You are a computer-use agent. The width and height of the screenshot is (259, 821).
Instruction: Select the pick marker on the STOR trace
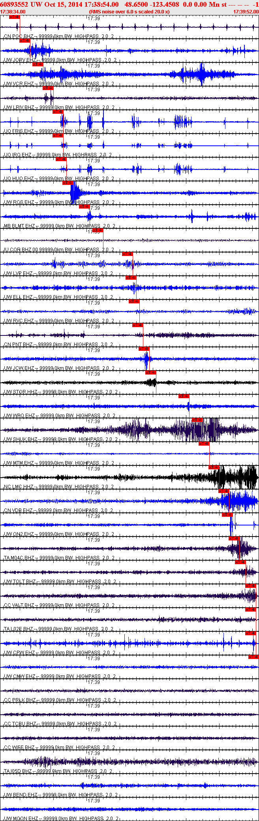click(151, 373)
